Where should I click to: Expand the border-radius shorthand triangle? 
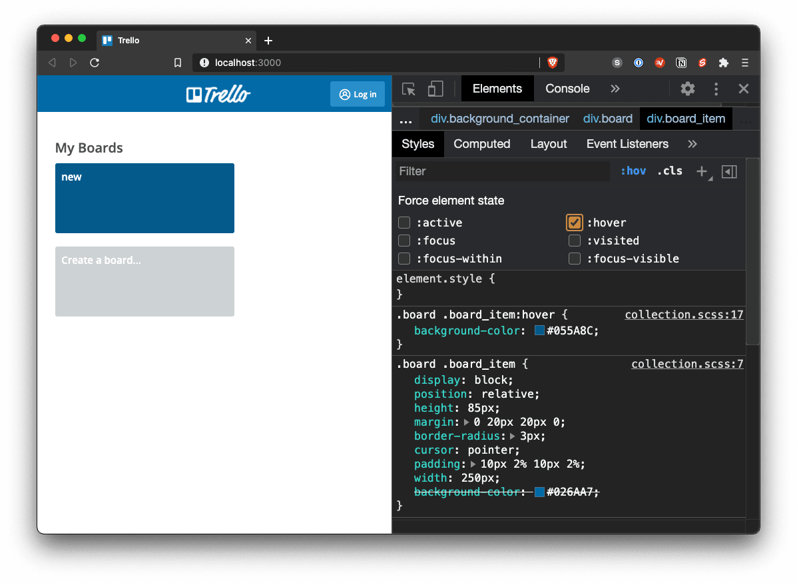(x=513, y=436)
